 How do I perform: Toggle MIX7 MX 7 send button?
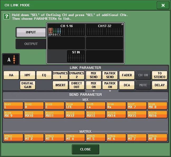(x=137, y=106)
